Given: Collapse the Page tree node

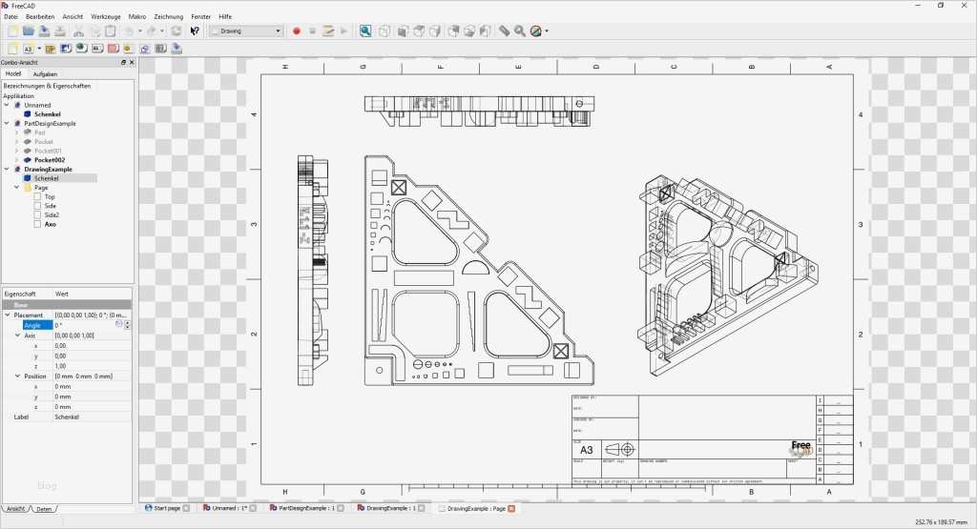Looking at the screenshot, I should [x=17, y=188].
